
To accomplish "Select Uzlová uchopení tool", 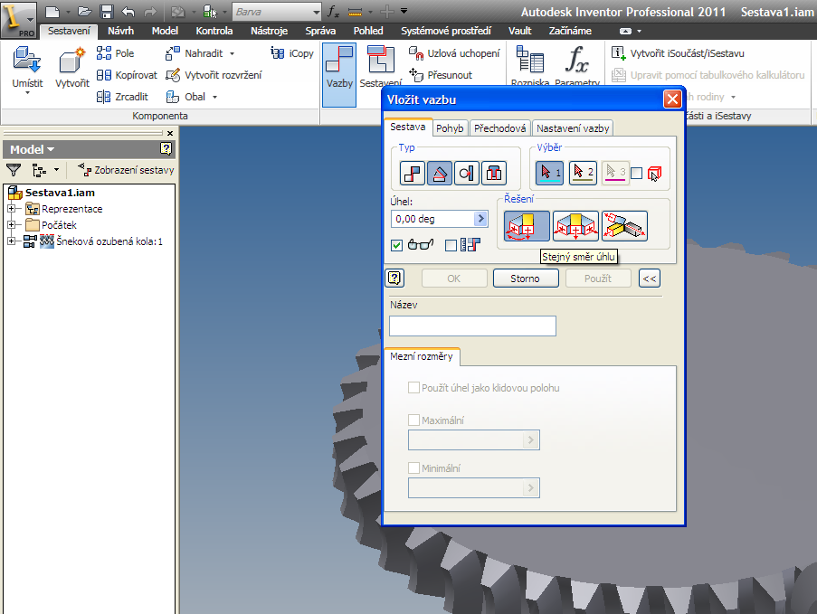I will pyautogui.click(x=454, y=53).
